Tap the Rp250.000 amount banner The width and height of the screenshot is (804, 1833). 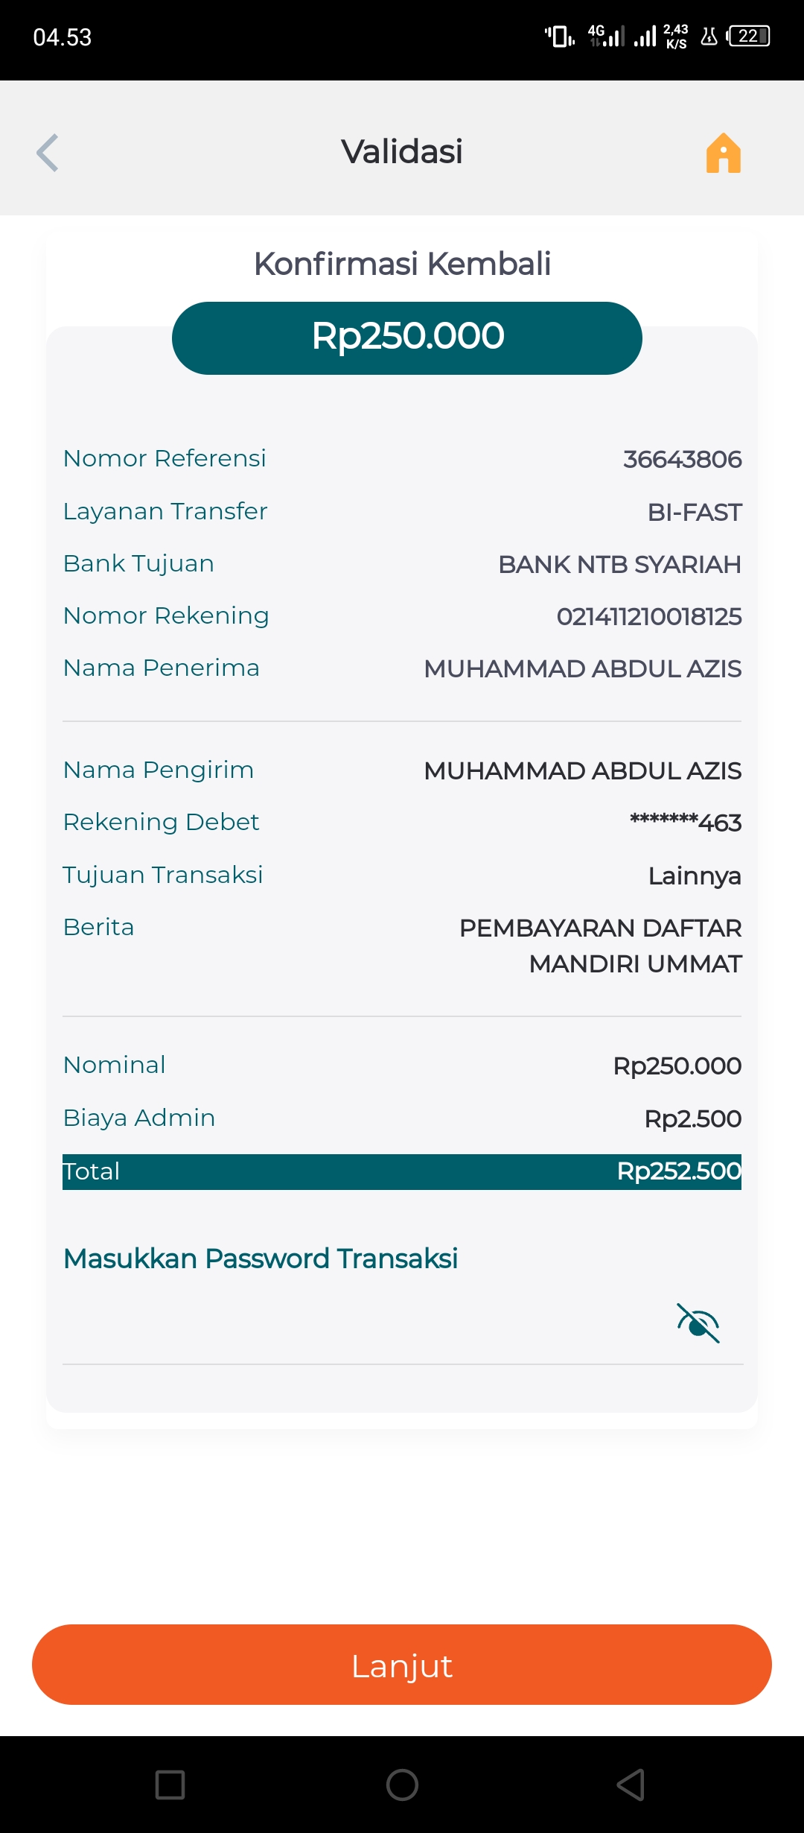coord(407,338)
